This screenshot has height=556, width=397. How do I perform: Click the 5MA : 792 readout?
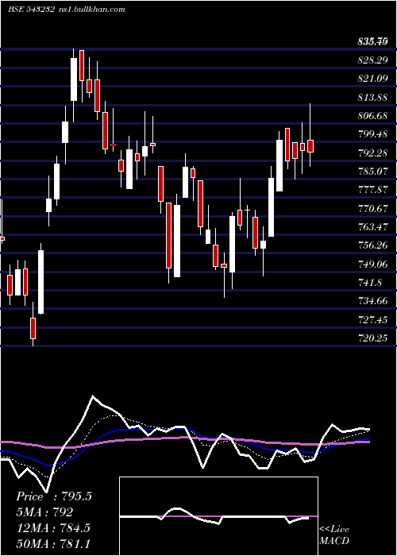pyautogui.click(x=44, y=512)
